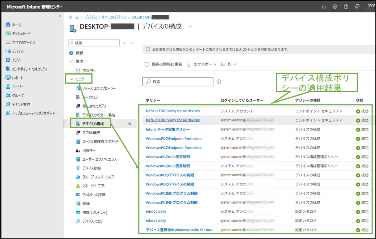This screenshot has height=239, width=376.
Task: Open the notifications bell icon
Action: click(x=324, y=7)
